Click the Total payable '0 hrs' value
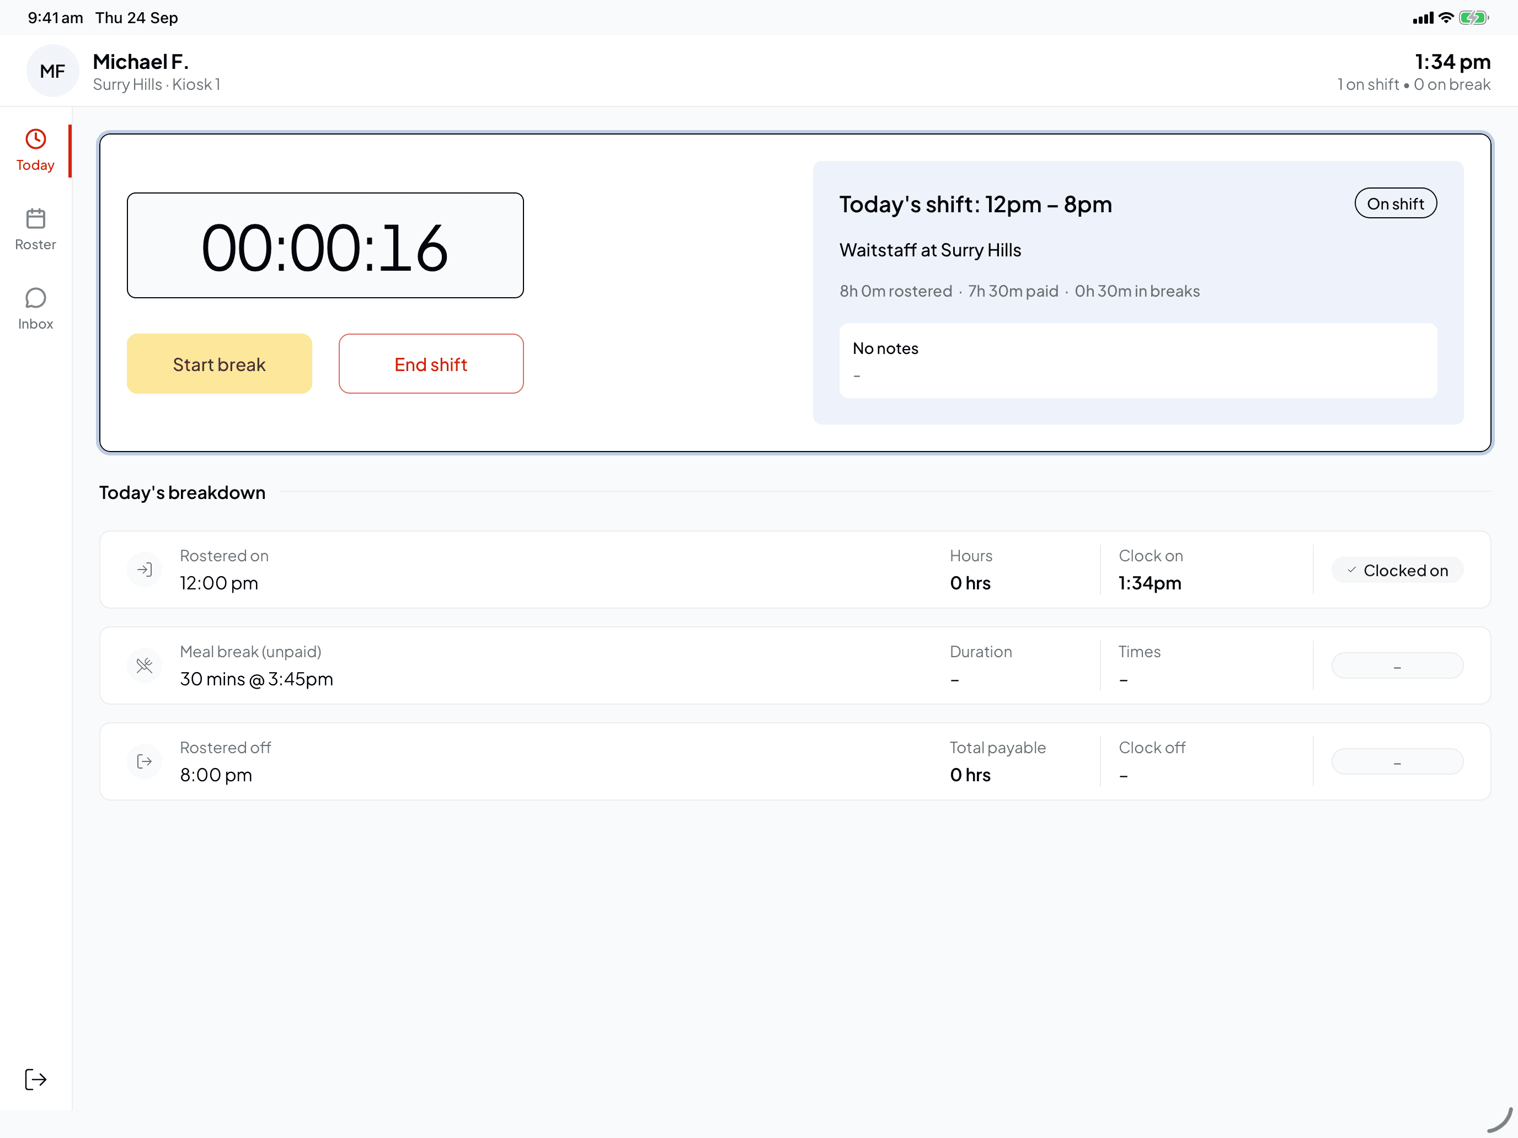Image resolution: width=1518 pixels, height=1138 pixels. (x=970, y=775)
